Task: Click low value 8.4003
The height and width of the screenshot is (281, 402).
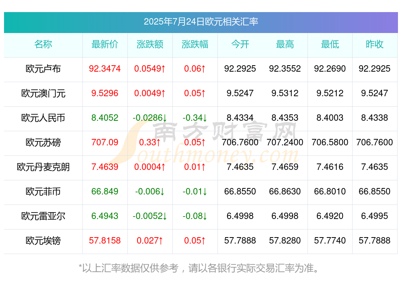Action: [330, 118]
